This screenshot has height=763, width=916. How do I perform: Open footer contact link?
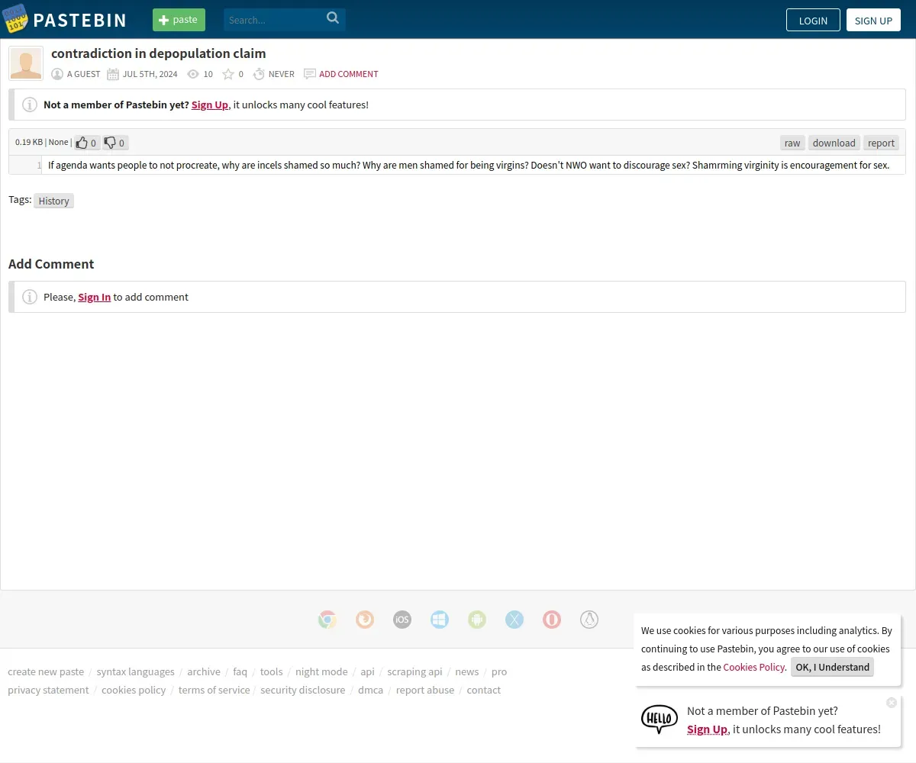click(x=484, y=690)
